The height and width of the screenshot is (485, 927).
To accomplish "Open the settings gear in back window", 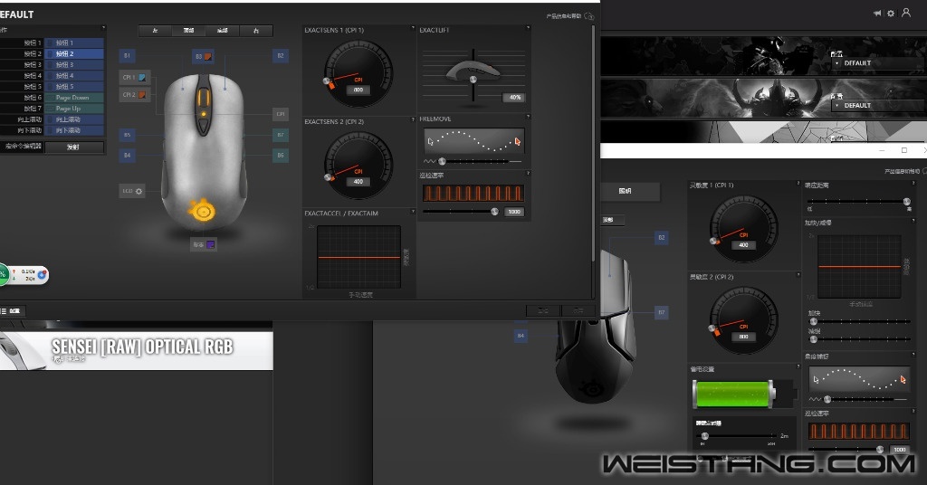I will 891,13.
